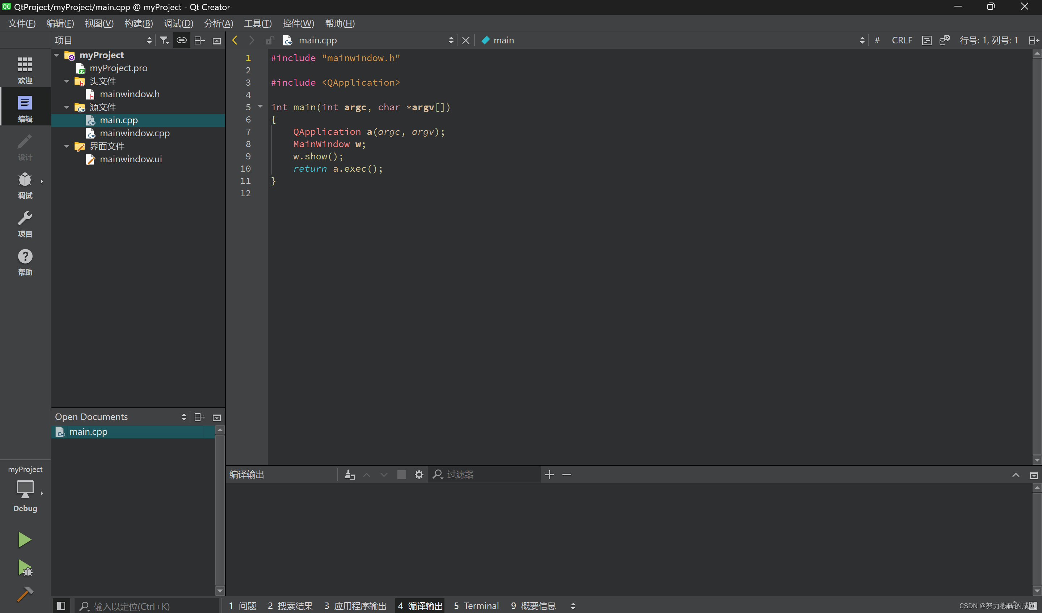Maximize the compile output pane
1042x613 pixels.
(1016, 475)
